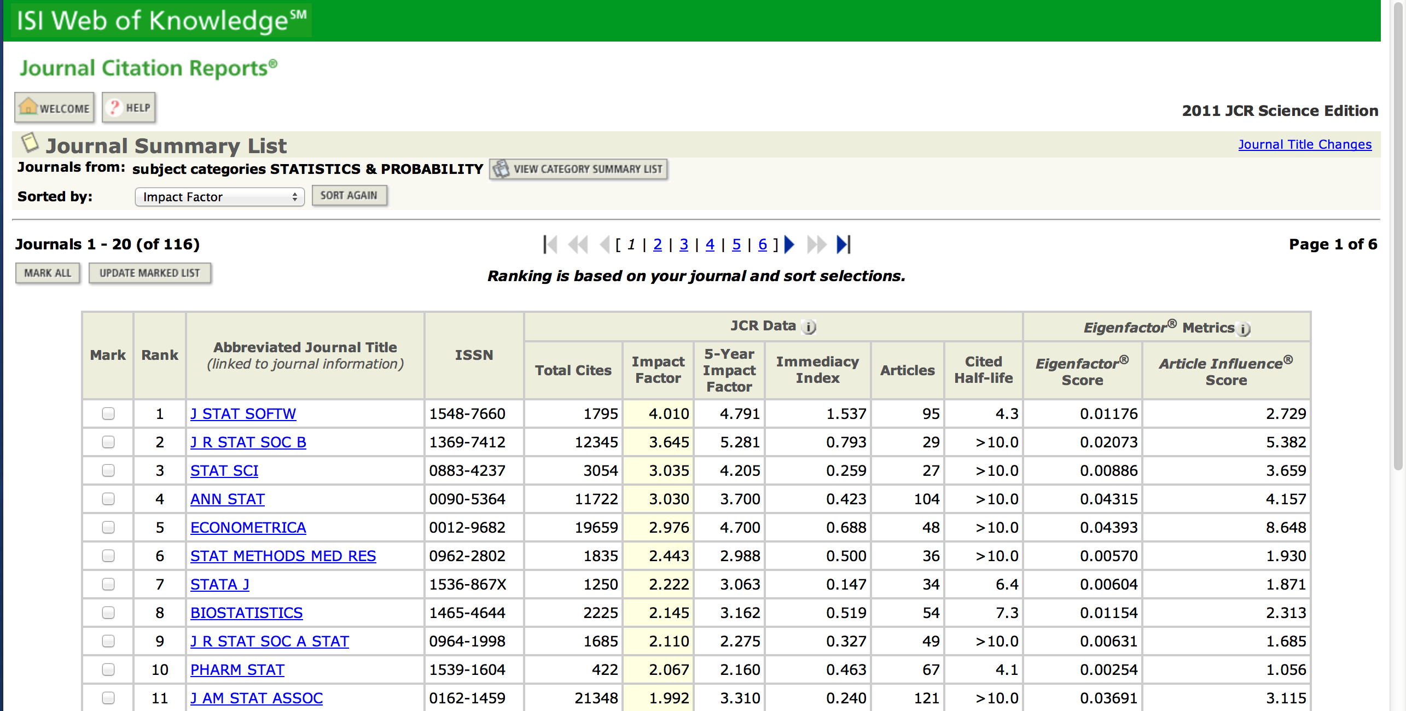Click impact factor value 4.010
1406x711 pixels.
click(x=669, y=414)
